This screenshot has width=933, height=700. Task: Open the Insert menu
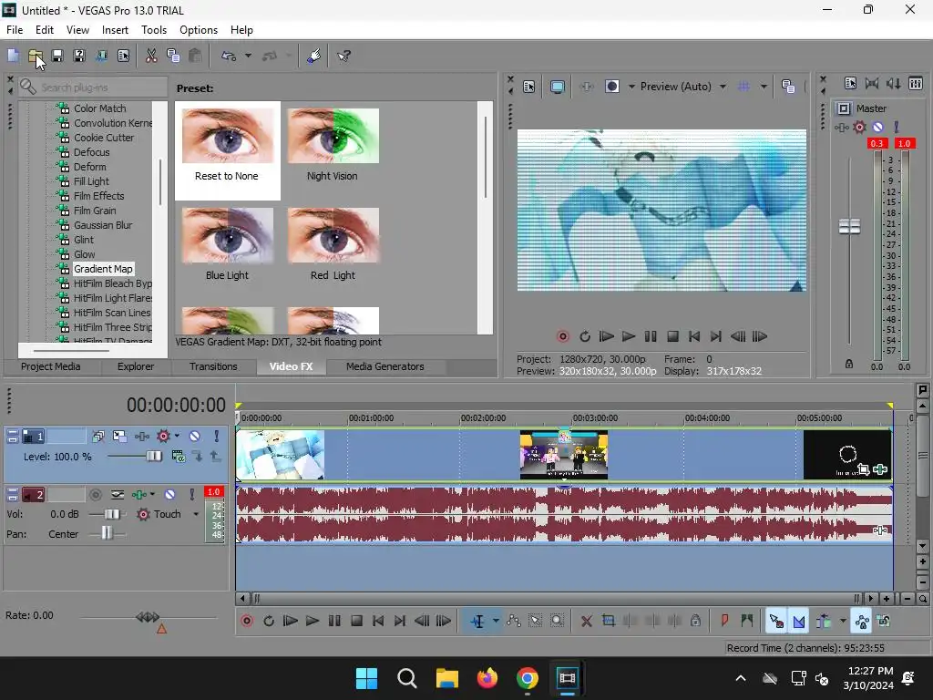[x=115, y=30]
